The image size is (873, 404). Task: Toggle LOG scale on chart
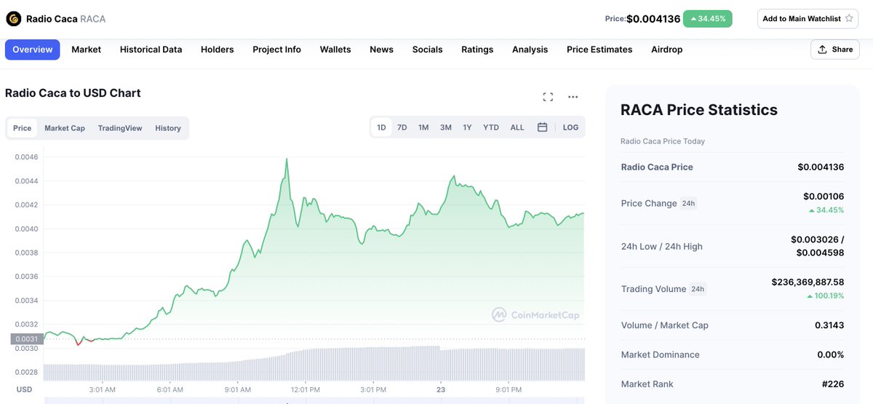click(570, 127)
